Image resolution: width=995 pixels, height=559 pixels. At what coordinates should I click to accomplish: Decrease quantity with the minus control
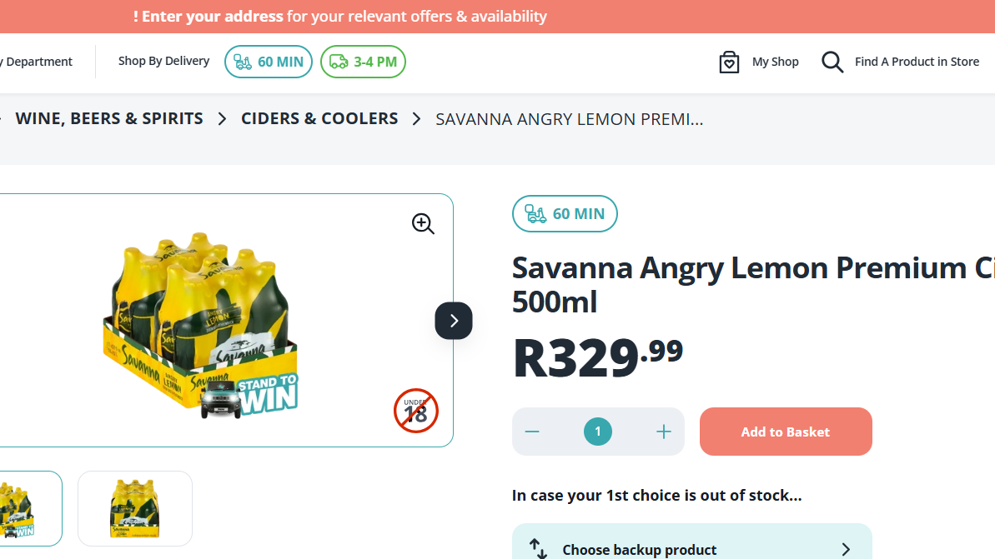(x=531, y=432)
